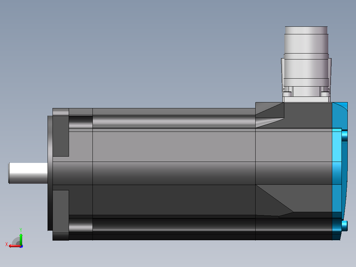This screenshot has height=267, width=356.
Task: Click the red X axis arrow of the triad
Action: click(x=15, y=246)
